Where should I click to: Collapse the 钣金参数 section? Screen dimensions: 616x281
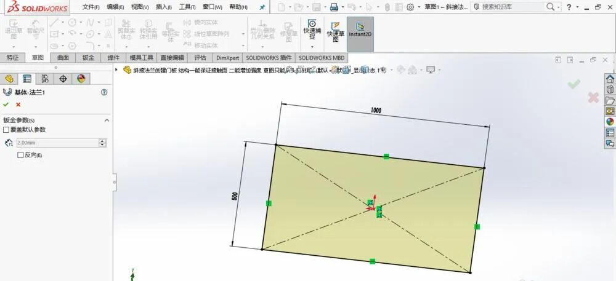(107, 121)
